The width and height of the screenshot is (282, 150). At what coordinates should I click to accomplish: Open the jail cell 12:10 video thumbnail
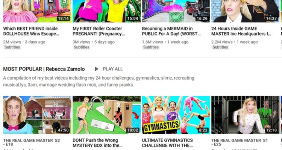(245, 115)
